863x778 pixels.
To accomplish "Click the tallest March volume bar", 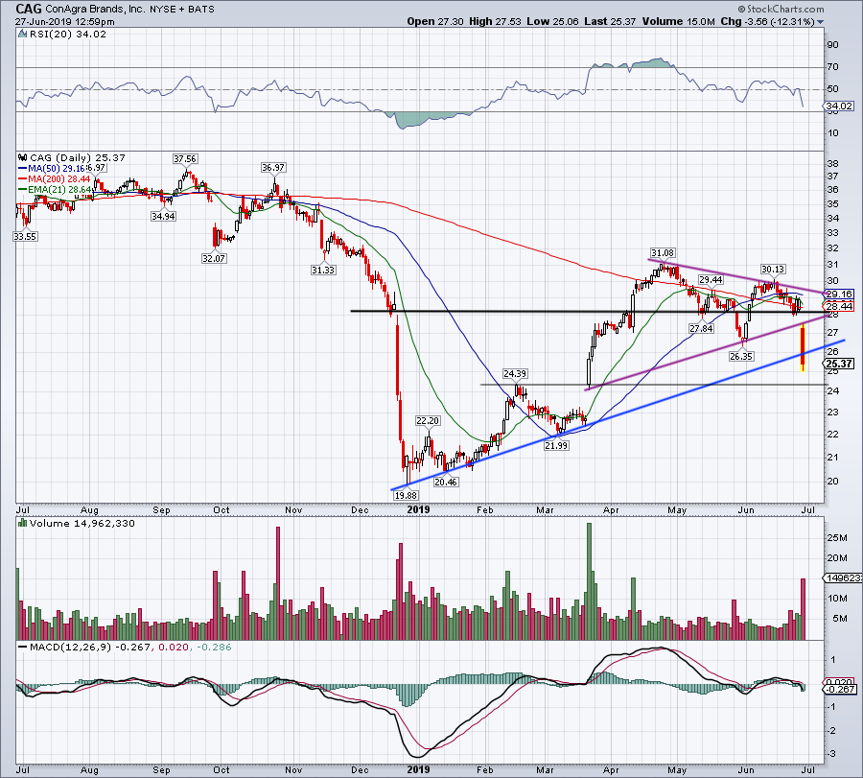I will (590, 581).
